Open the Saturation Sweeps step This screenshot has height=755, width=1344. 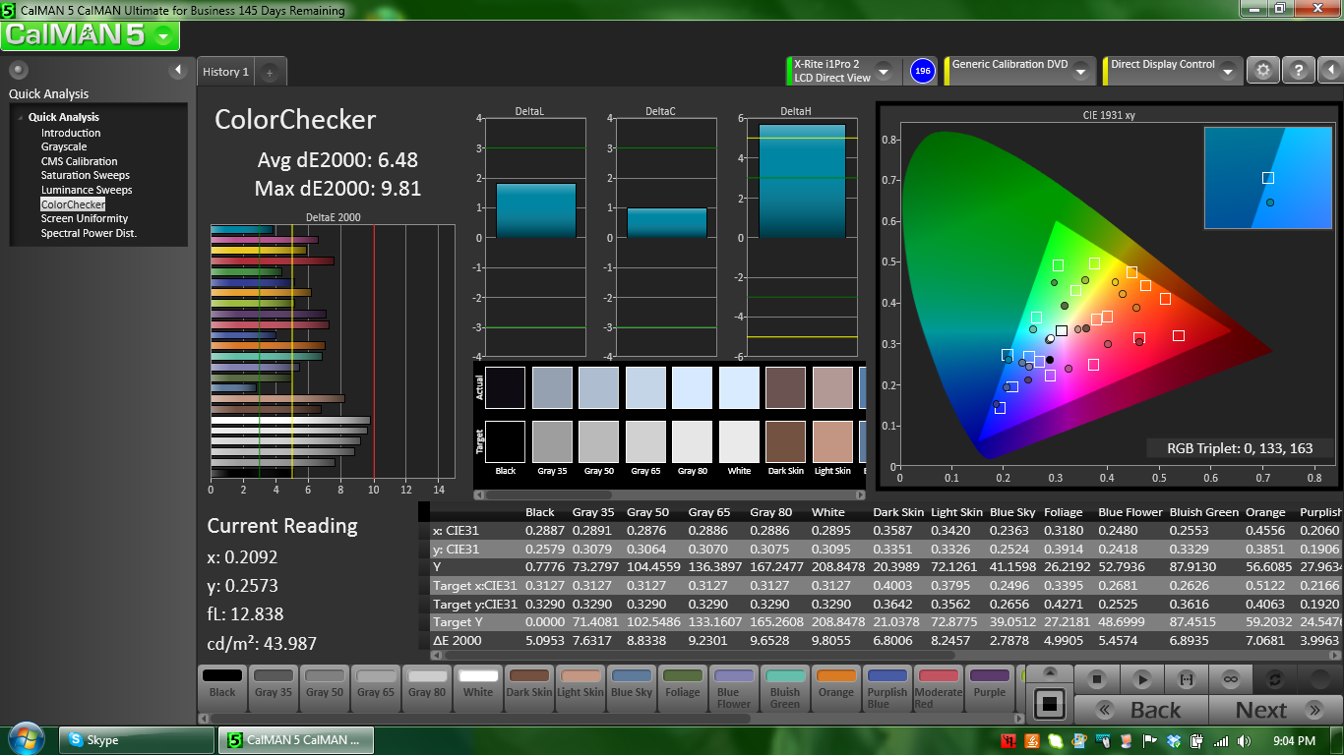click(x=86, y=175)
